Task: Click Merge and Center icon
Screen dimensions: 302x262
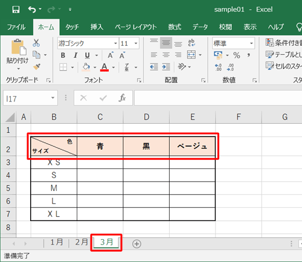Action: click(x=191, y=54)
